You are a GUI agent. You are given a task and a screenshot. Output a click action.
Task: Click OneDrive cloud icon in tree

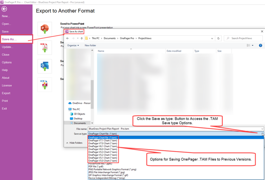click(70, 103)
